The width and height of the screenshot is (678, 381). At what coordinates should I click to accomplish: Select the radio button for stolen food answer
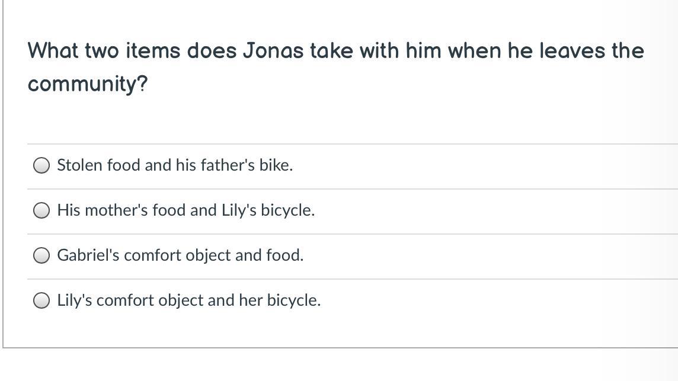point(41,166)
